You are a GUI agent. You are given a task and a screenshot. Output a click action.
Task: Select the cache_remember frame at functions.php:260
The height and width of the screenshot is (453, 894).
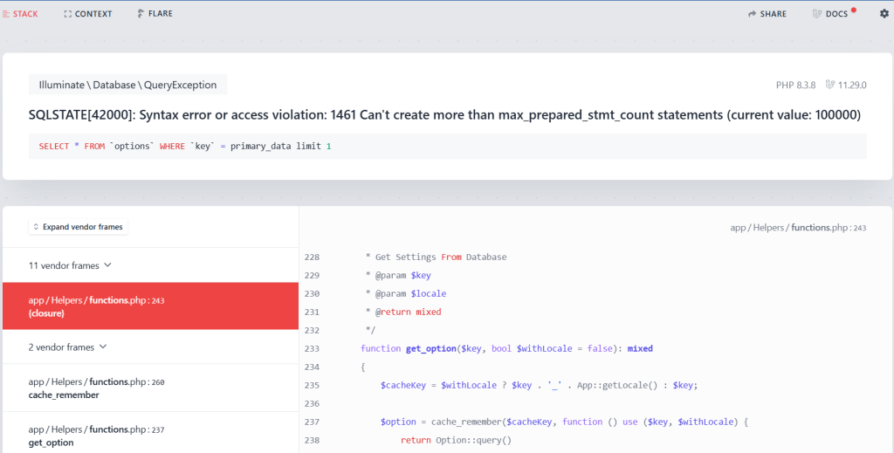click(150, 388)
